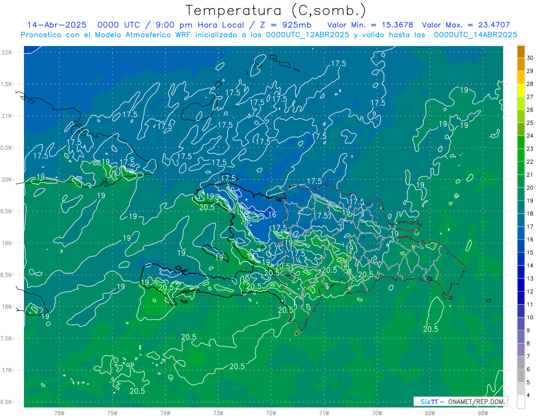The width and height of the screenshot is (542, 419).
Task: Click longitude axis label '76W'
Action: click(59, 413)
